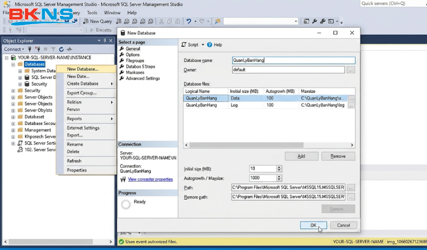
Task: Click the Connect plug icon in Object Explorer
Action: (x=30, y=49)
